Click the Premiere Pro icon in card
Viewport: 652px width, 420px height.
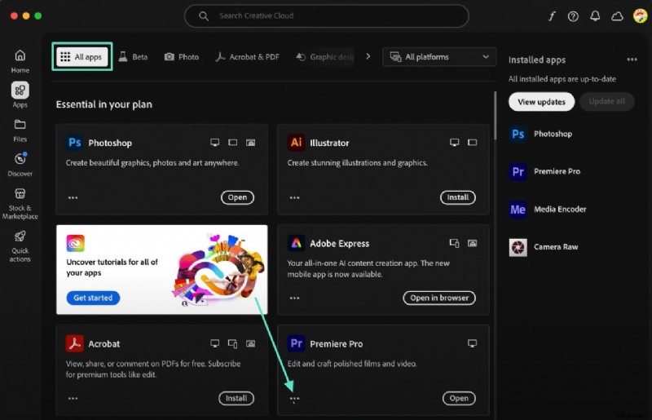[x=296, y=343]
